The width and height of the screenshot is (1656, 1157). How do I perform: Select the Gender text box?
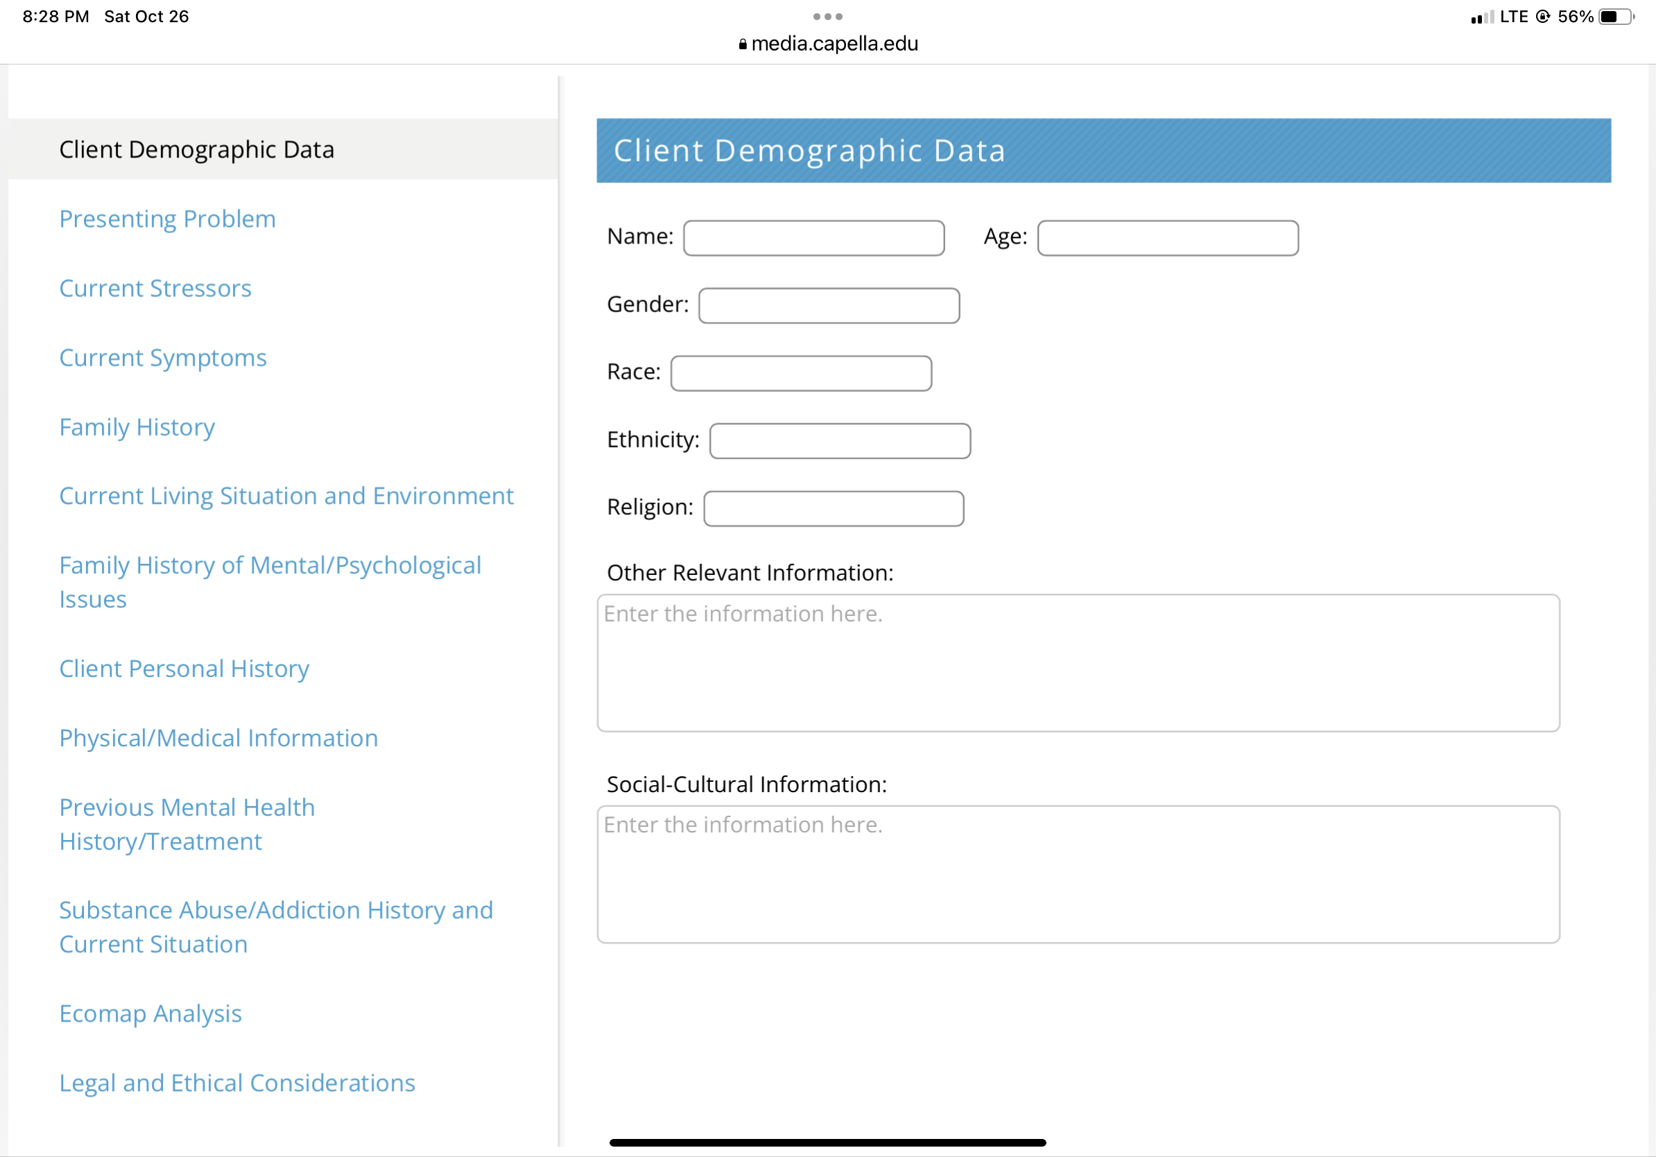(x=829, y=306)
